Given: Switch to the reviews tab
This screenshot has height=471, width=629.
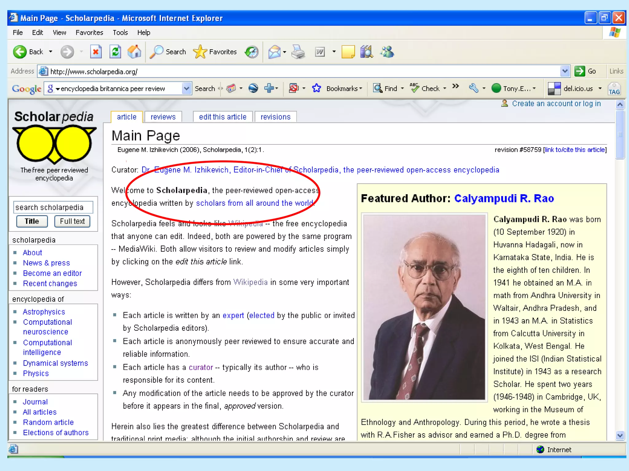Looking at the screenshot, I should pos(163,117).
